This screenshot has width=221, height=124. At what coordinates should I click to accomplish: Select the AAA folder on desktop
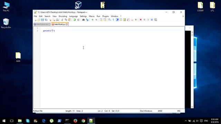tap(18, 57)
